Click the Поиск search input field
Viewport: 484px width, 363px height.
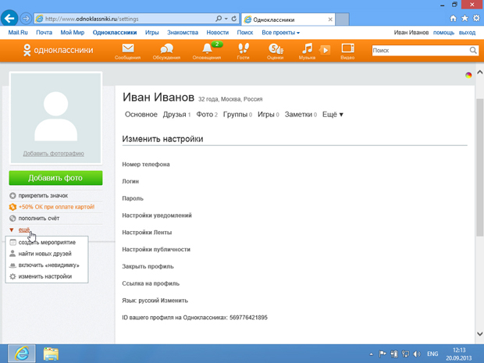tap(421, 50)
